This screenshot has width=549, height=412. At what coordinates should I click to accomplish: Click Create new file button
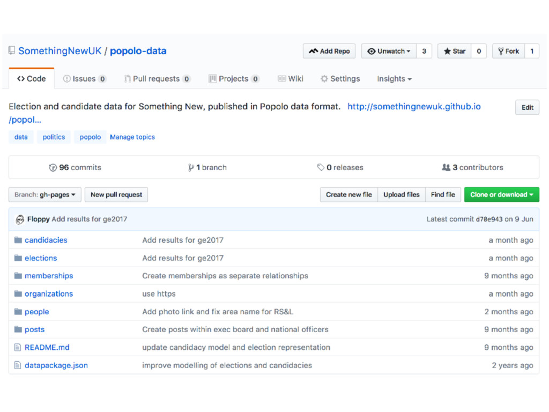pyautogui.click(x=348, y=194)
